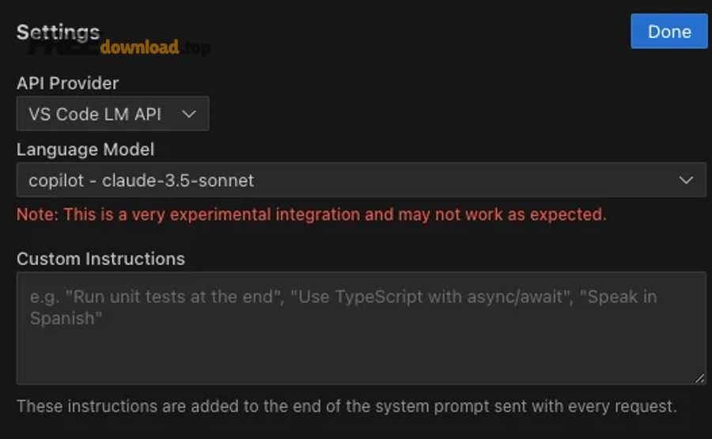Focus the Custom Instructions text area
712x439 pixels.
(x=361, y=328)
